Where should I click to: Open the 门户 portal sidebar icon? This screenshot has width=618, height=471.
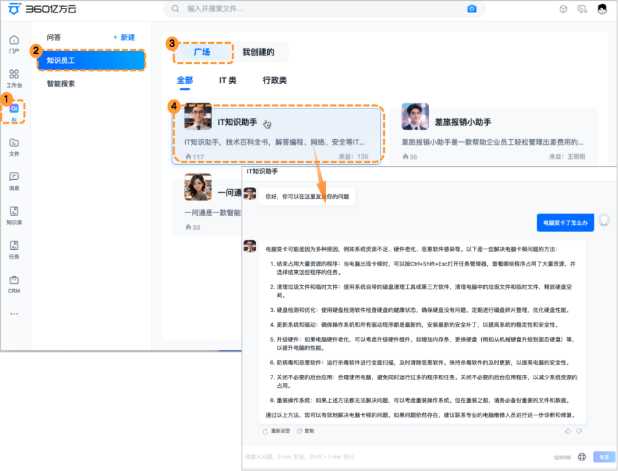click(x=14, y=44)
